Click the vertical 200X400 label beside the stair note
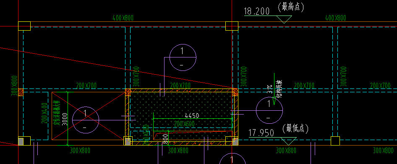 44,113
